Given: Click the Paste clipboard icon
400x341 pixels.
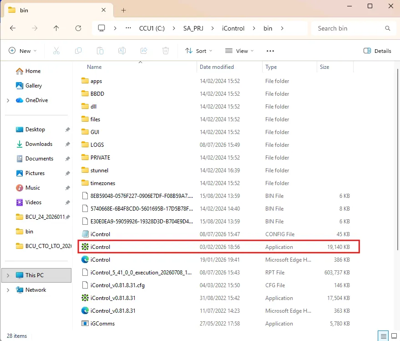Looking at the screenshot, I should point(100,51).
